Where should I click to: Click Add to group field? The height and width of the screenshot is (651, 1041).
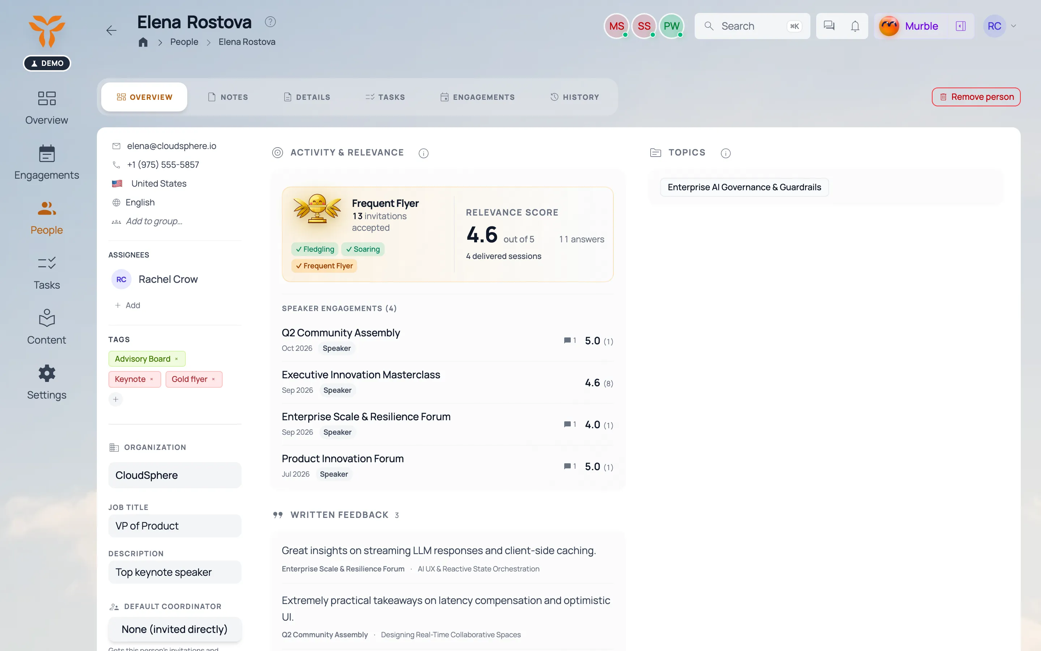(x=154, y=221)
